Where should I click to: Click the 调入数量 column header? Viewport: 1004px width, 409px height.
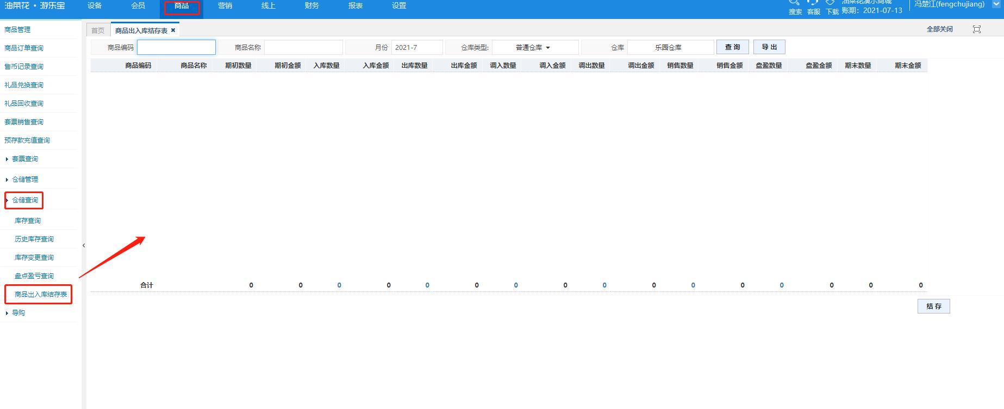[x=503, y=66]
